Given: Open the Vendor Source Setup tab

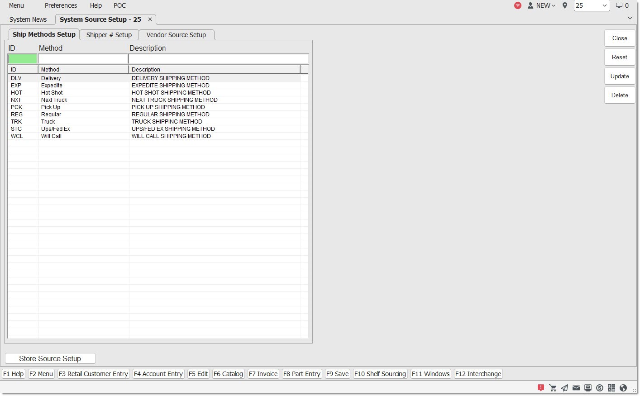Looking at the screenshot, I should (x=176, y=35).
